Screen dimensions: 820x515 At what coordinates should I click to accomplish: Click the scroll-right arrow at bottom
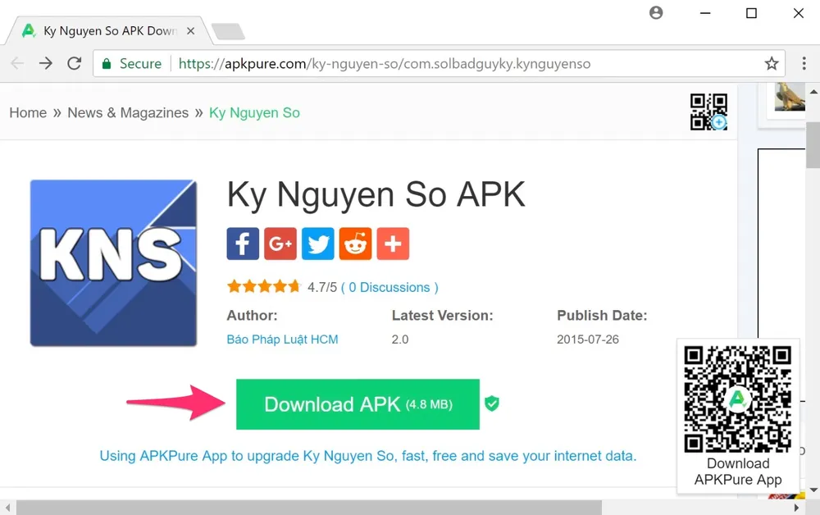point(796,507)
